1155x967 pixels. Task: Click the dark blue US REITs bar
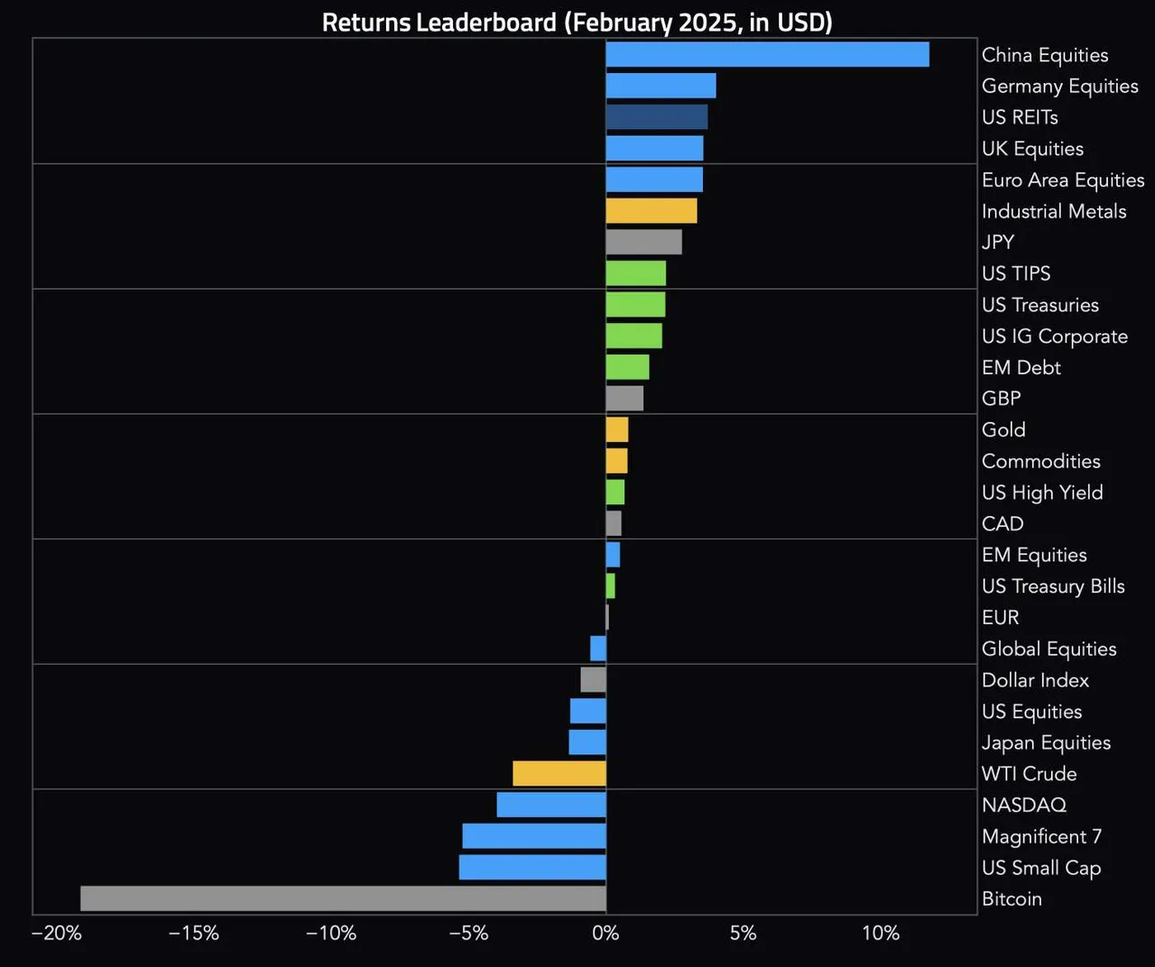pos(656,117)
